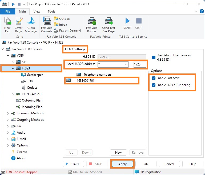Viewport: 205px width, 175px height.
Task: Open the Inbox folder
Action: [61, 25]
